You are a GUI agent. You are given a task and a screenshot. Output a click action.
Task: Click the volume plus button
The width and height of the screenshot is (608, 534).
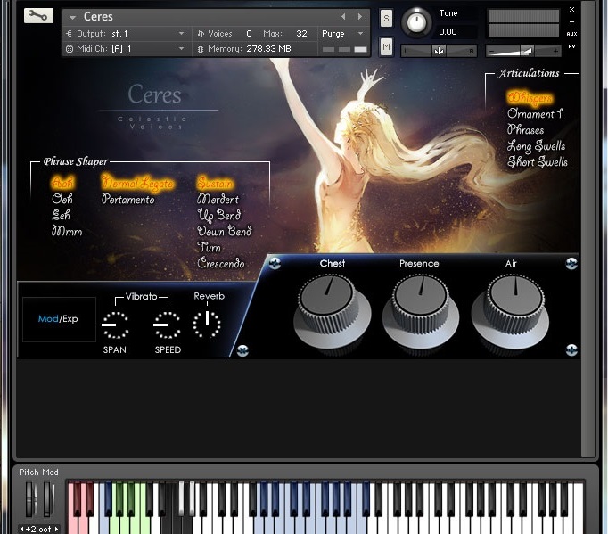click(x=555, y=51)
